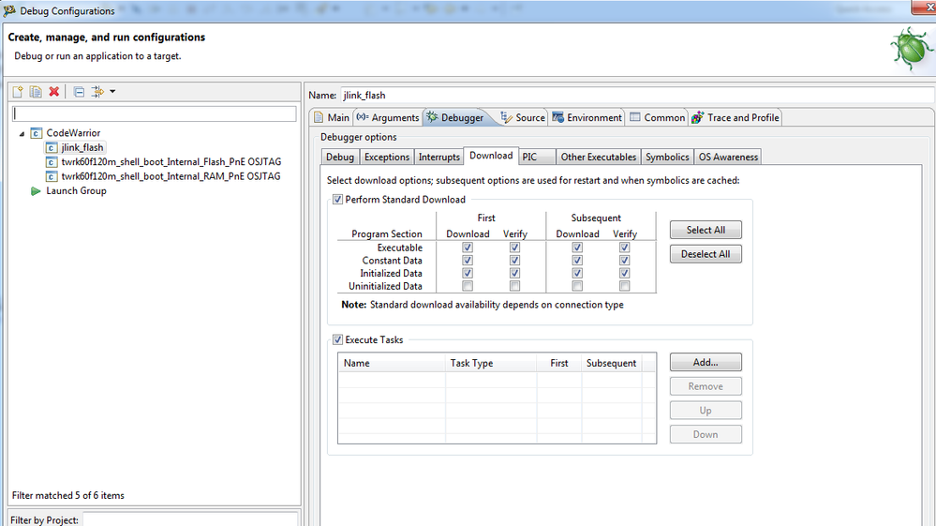Image resolution: width=936 pixels, height=526 pixels.
Task: Select twrk60f120m_shell_boot_Internal_Flash_PnE OSJTAG configuration
Action: pyautogui.click(x=171, y=162)
